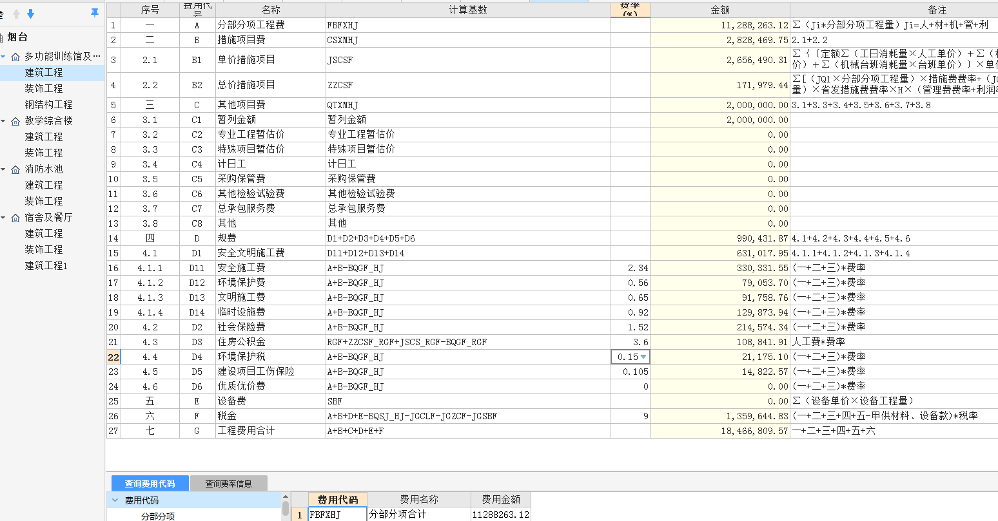Image resolution: width=998 pixels, height=521 pixels.
Task: Select 装饰工程 under 宿舍及餐厅
Action: pyautogui.click(x=44, y=249)
